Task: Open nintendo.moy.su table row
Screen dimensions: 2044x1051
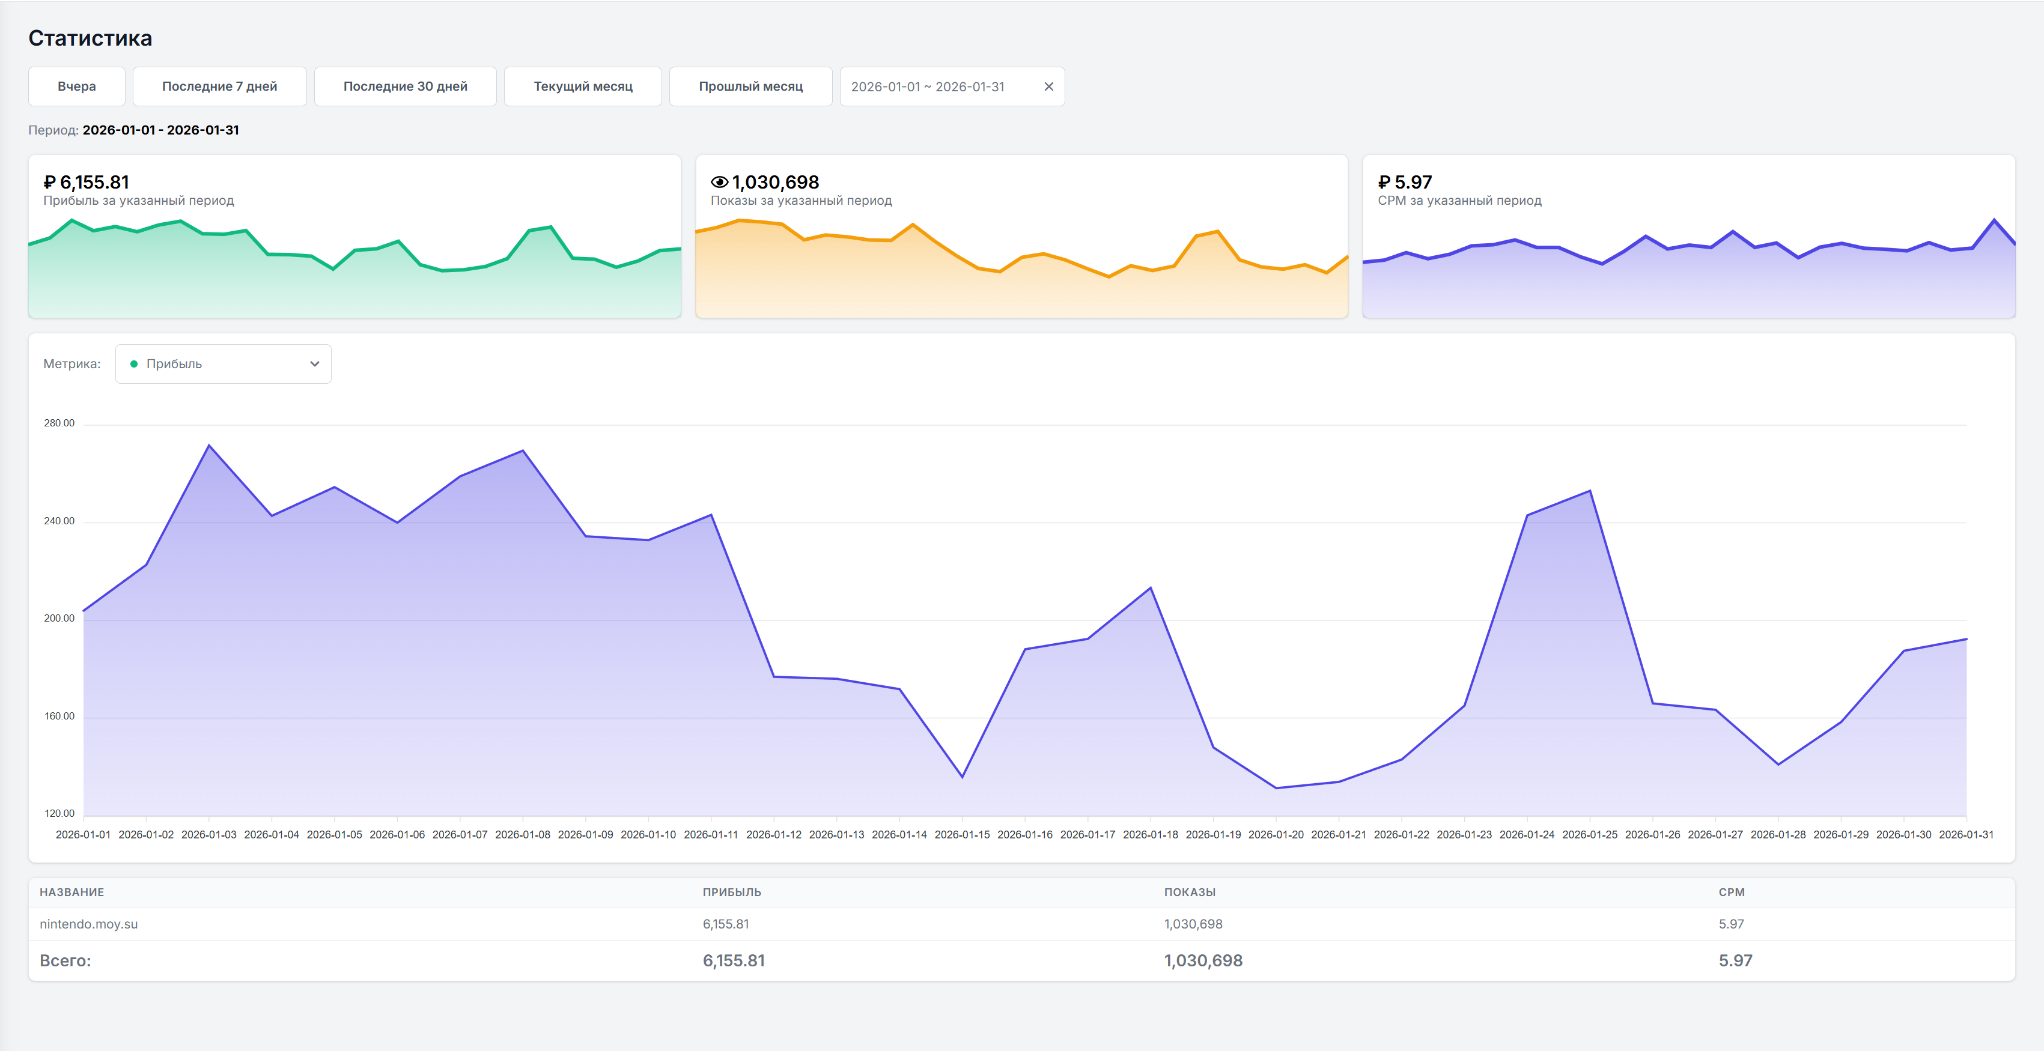Action: tap(89, 924)
